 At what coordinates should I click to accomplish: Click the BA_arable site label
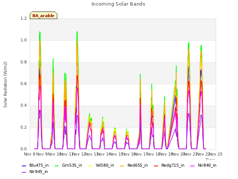[44, 16]
